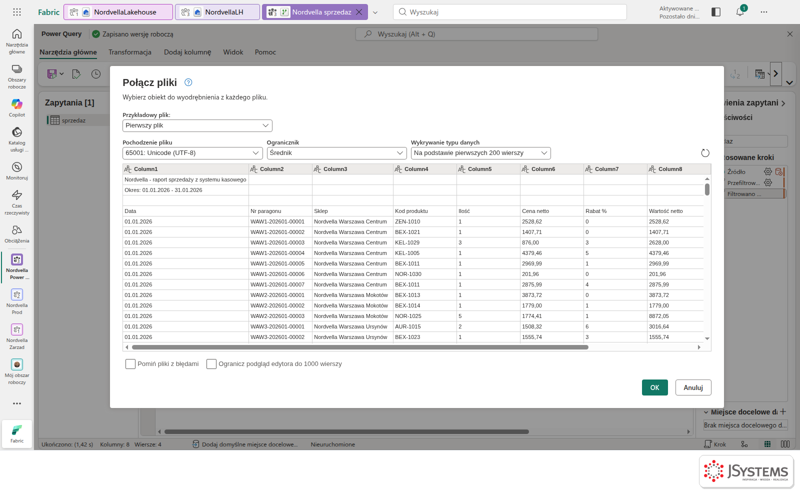Click the Power Query search field
Image resolution: width=800 pixels, height=492 pixels.
pos(476,34)
